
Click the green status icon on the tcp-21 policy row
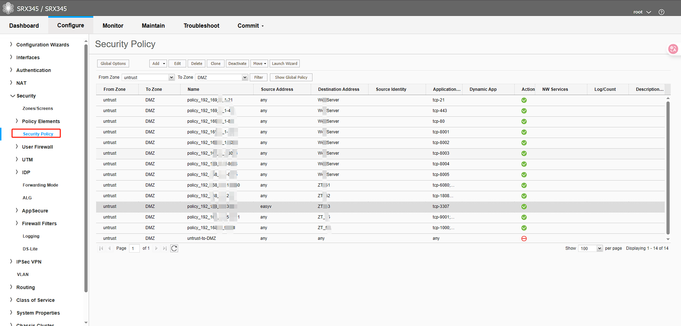[524, 100]
